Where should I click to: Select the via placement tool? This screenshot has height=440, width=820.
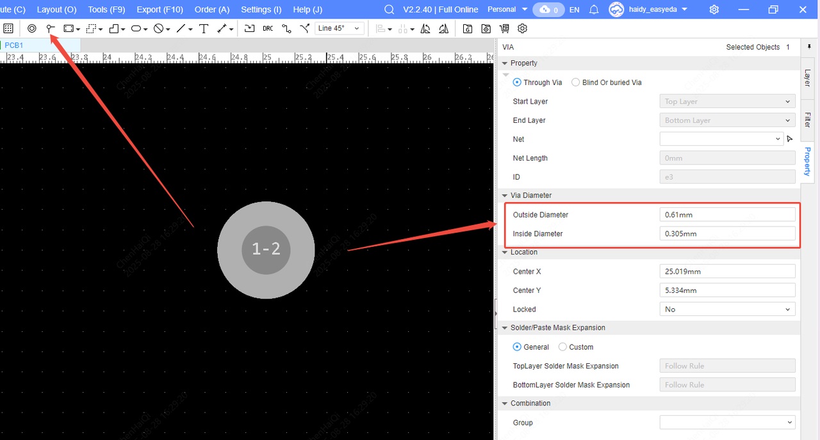(51, 29)
